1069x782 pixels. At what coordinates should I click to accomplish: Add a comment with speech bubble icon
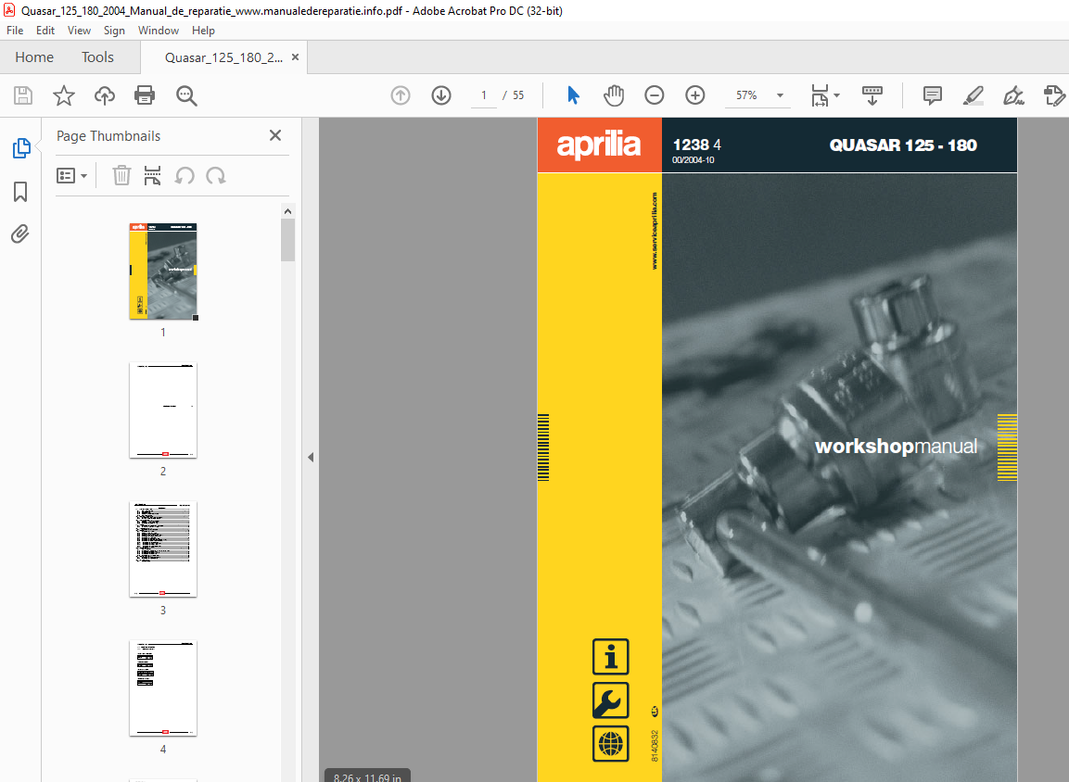(932, 95)
